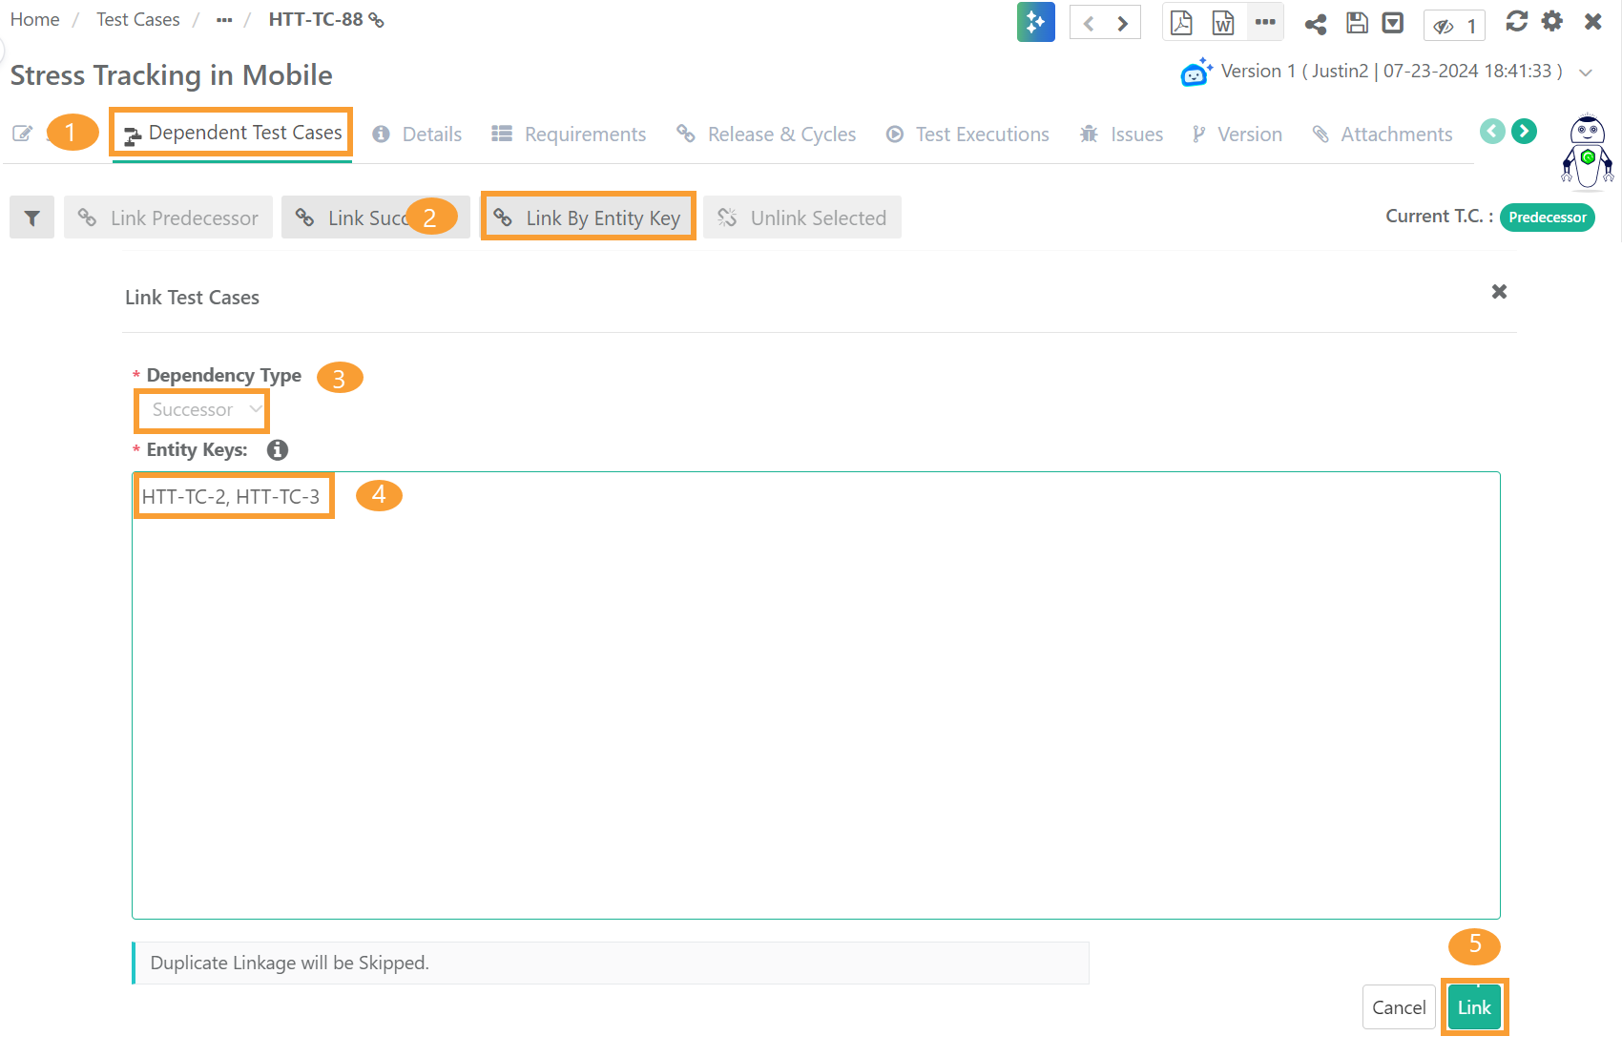
Task: Refresh the test case page
Action: (x=1516, y=21)
